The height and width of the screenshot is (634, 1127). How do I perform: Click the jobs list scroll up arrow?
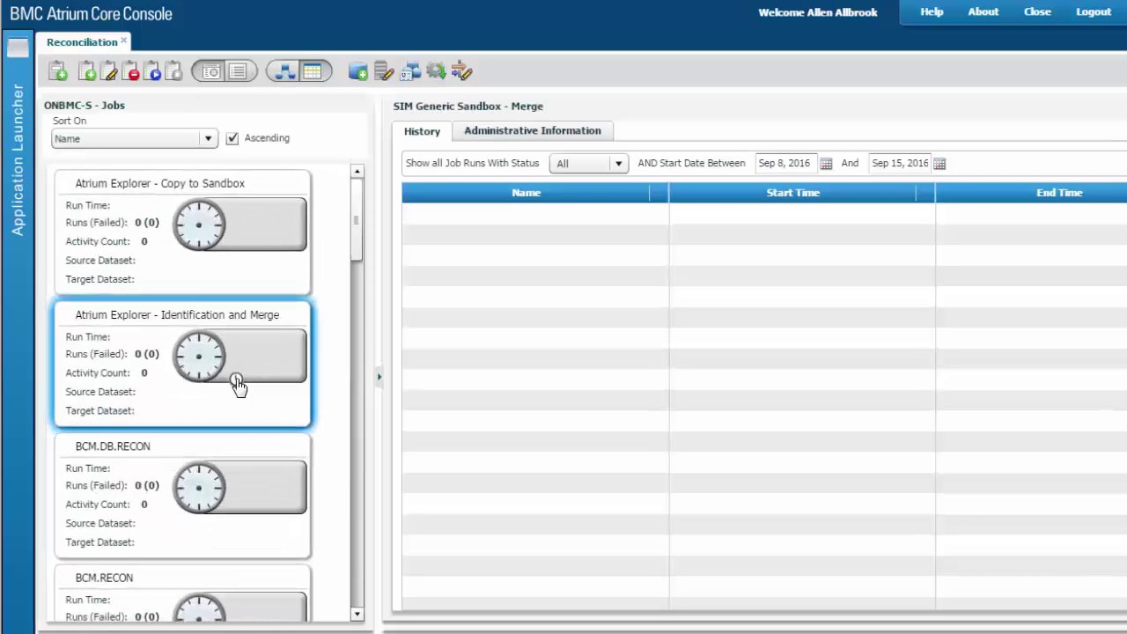(357, 171)
